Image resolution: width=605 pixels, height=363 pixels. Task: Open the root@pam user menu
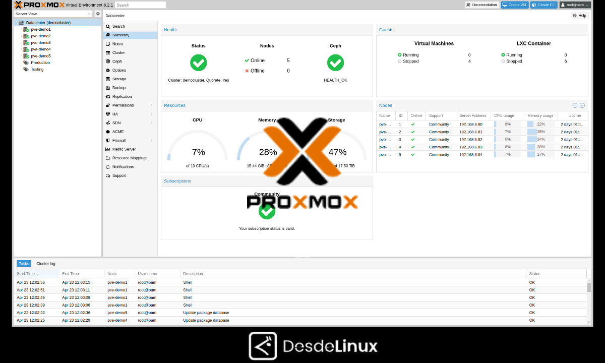coord(575,5)
